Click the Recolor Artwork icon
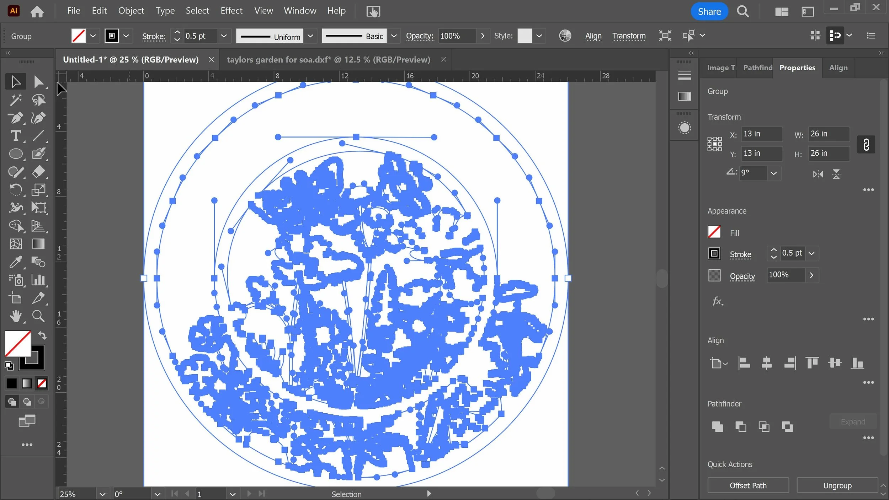The image size is (889, 500). pyautogui.click(x=565, y=36)
